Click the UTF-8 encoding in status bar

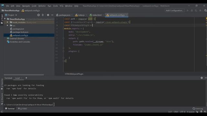pyautogui.click(x=182, y=112)
